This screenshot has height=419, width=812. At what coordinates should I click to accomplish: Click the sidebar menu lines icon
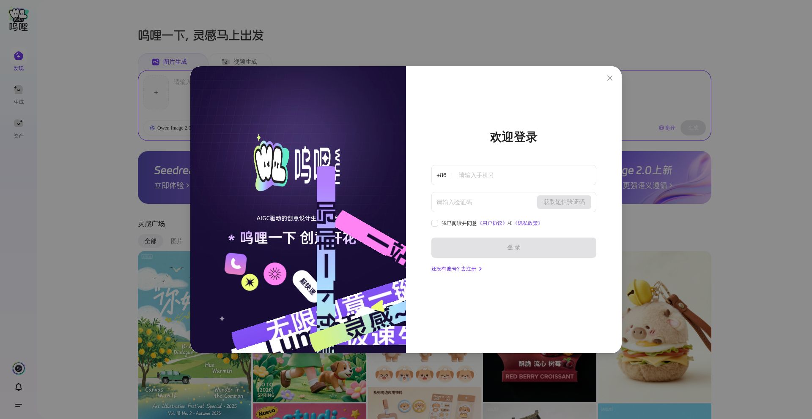[19, 405]
